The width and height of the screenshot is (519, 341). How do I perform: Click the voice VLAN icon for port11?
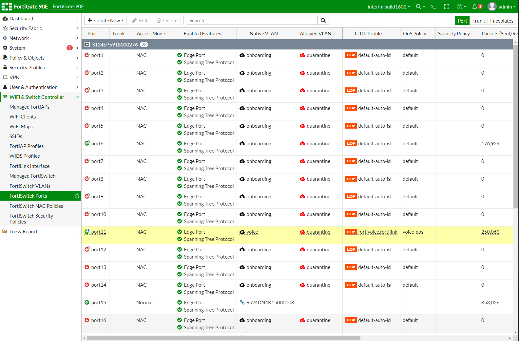click(242, 232)
